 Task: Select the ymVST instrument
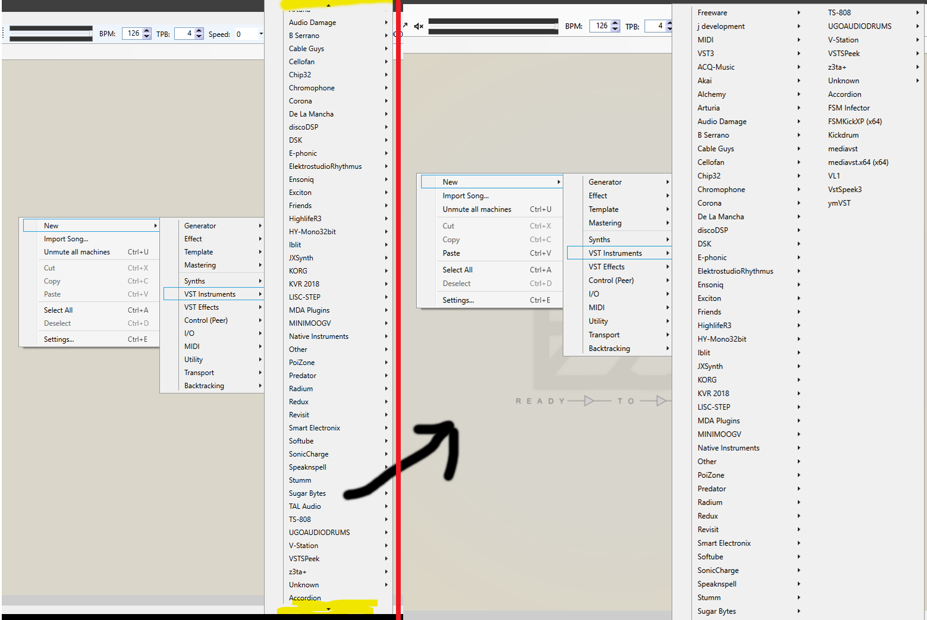[839, 203]
